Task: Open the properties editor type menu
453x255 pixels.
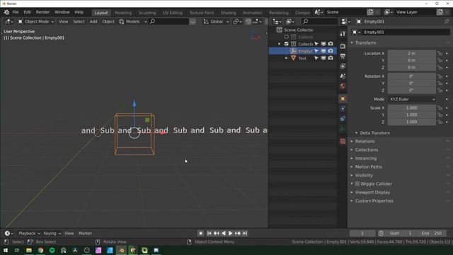Action: [345, 21]
